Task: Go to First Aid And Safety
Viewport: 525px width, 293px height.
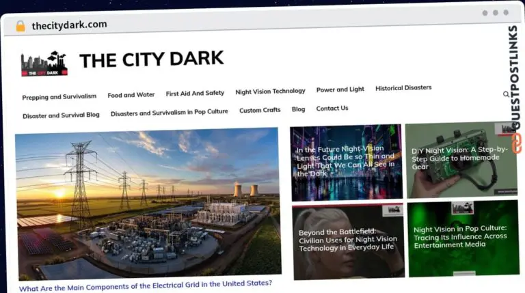Action: (x=195, y=93)
